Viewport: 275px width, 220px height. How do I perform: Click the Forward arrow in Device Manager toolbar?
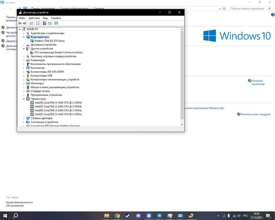[x=25, y=23]
